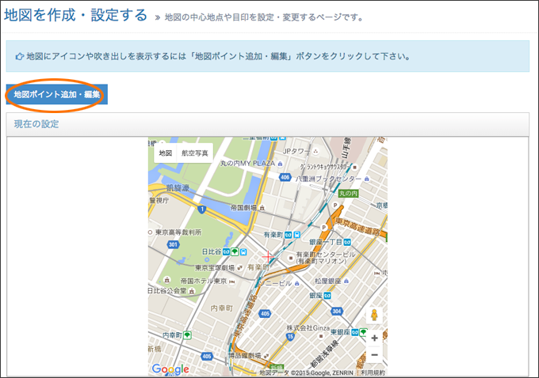
Task: Click the 内幸町 station icon
Action: [x=187, y=335]
